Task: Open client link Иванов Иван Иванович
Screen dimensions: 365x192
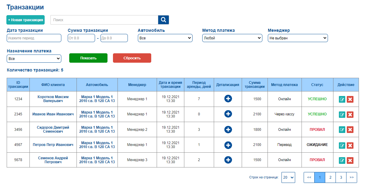Action: pos(53,114)
